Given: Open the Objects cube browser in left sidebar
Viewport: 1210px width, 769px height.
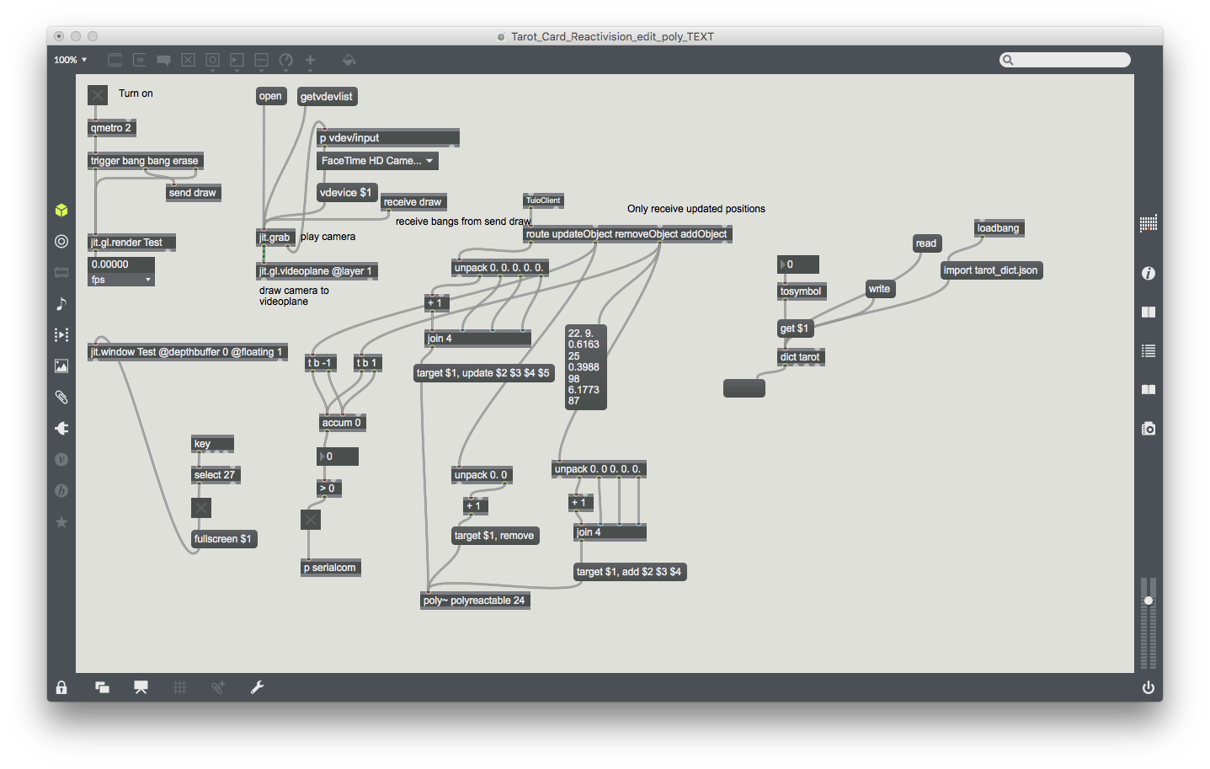Looking at the screenshot, I should click(x=61, y=210).
